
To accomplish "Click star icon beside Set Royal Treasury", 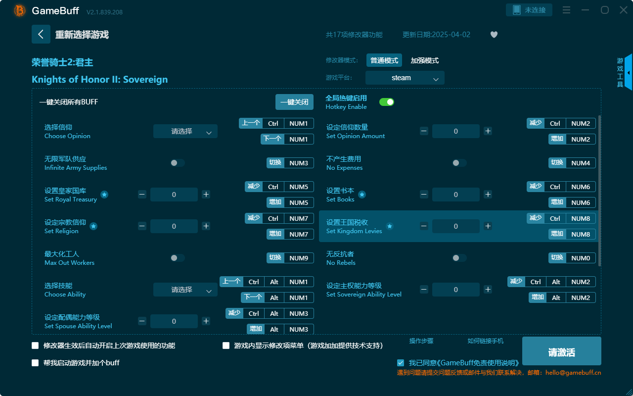I will 104,195.
